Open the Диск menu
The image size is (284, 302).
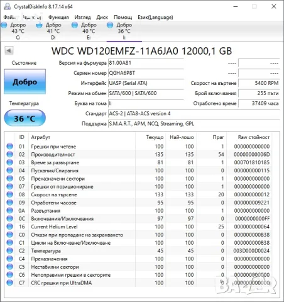click(x=102, y=17)
